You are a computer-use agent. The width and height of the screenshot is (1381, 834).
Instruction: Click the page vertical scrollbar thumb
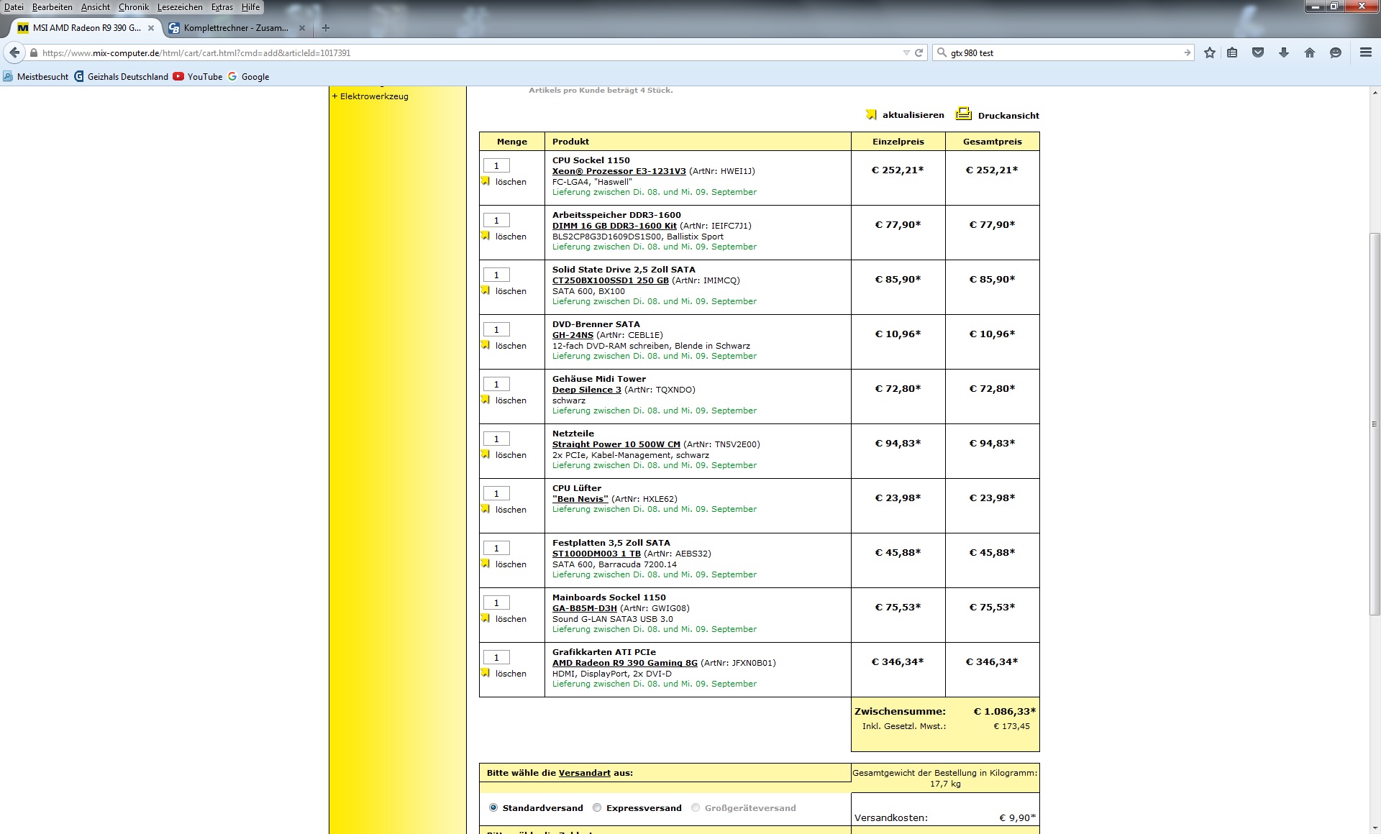(x=1375, y=424)
